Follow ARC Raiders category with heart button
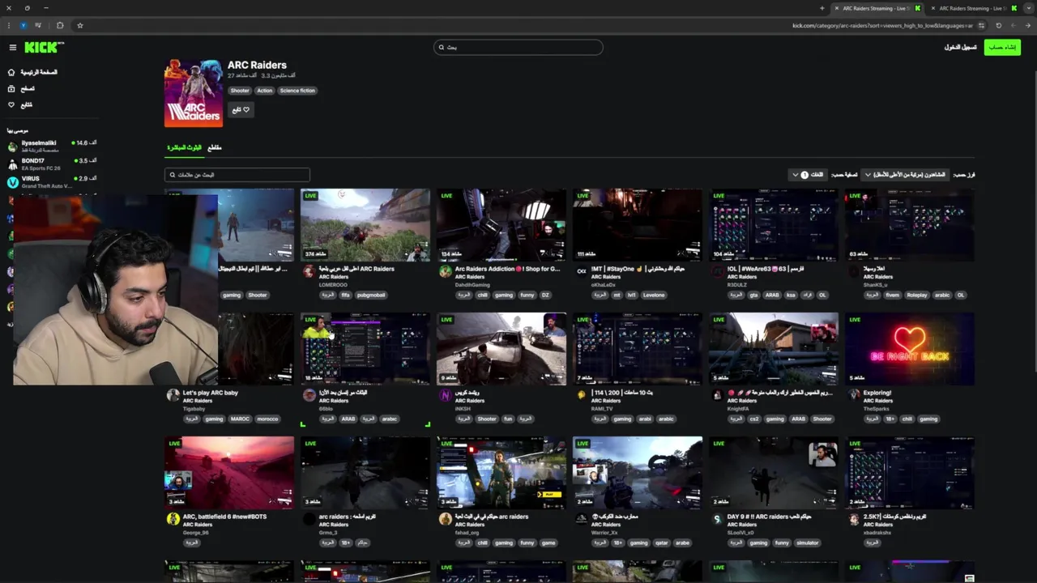This screenshot has height=583, width=1037. tap(241, 109)
